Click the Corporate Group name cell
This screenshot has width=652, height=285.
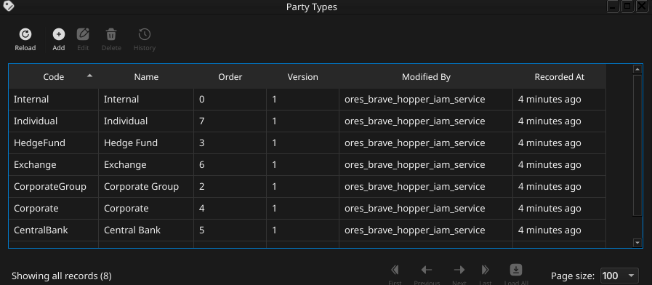(x=146, y=186)
